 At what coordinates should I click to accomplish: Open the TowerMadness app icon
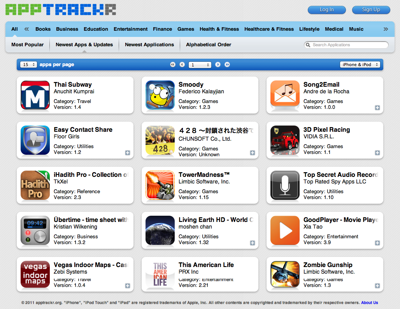tap(160, 185)
